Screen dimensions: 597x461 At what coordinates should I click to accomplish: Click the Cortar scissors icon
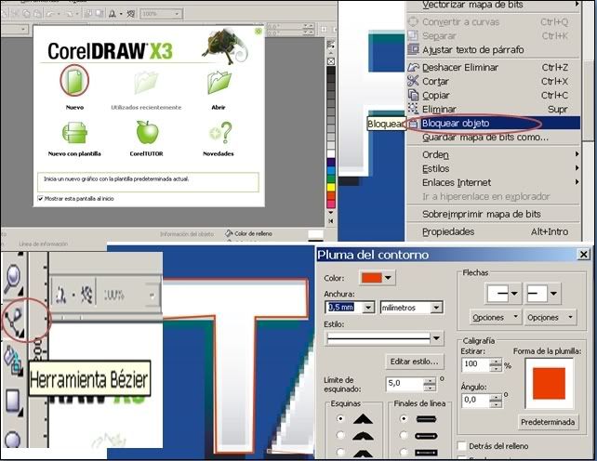pyautogui.click(x=413, y=81)
